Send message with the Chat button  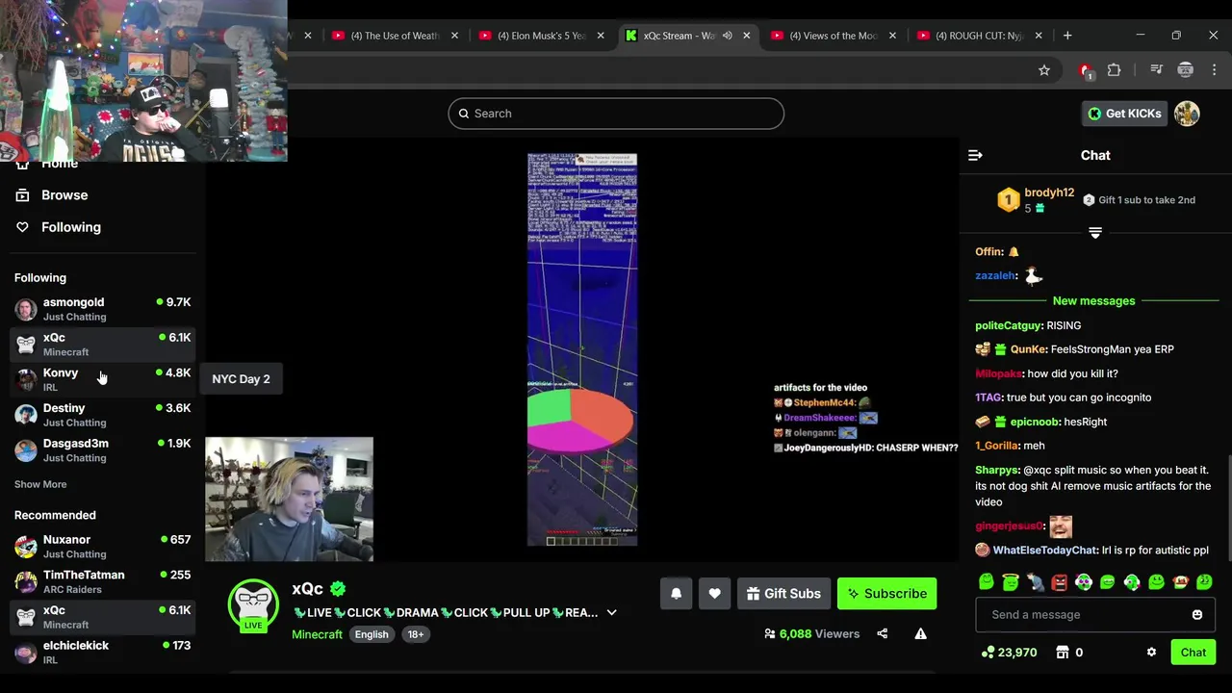(x=1193, y=653)
